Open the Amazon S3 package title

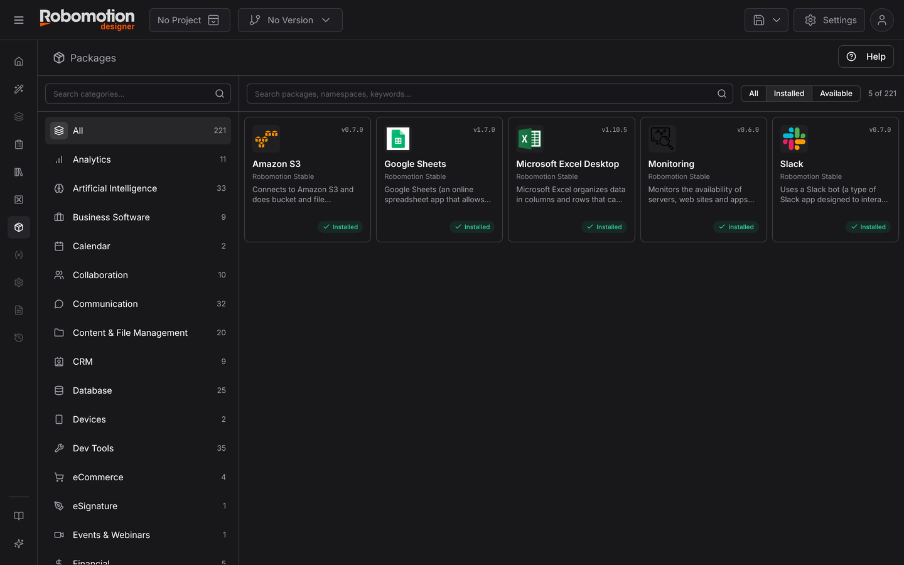[276, 164]
